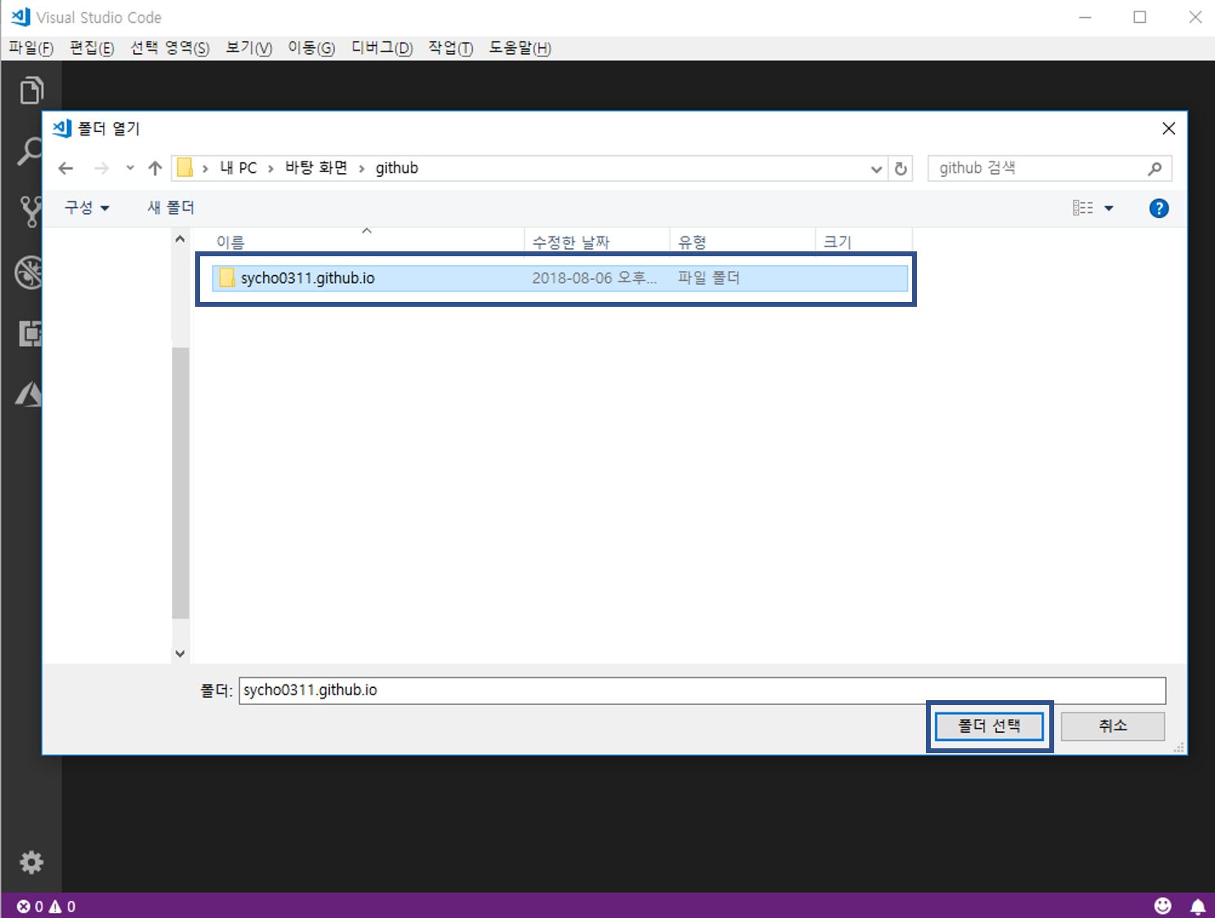Go back in folder dialog
The width and height of the screenshot is (1215, 918).
point(66,168)
